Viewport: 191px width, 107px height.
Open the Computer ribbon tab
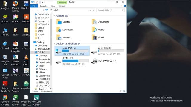pos(44,6)
